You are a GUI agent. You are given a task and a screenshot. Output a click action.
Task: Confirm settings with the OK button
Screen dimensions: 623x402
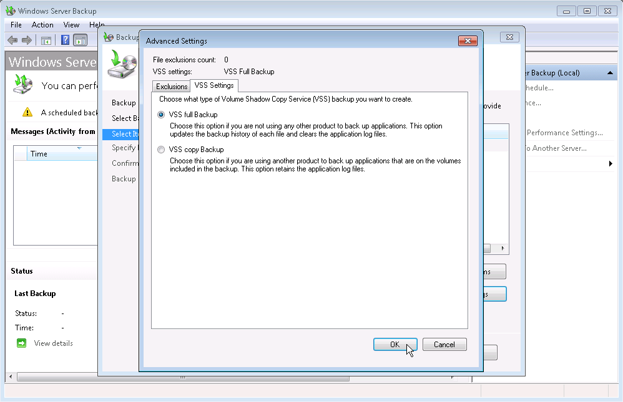point(395,344)
